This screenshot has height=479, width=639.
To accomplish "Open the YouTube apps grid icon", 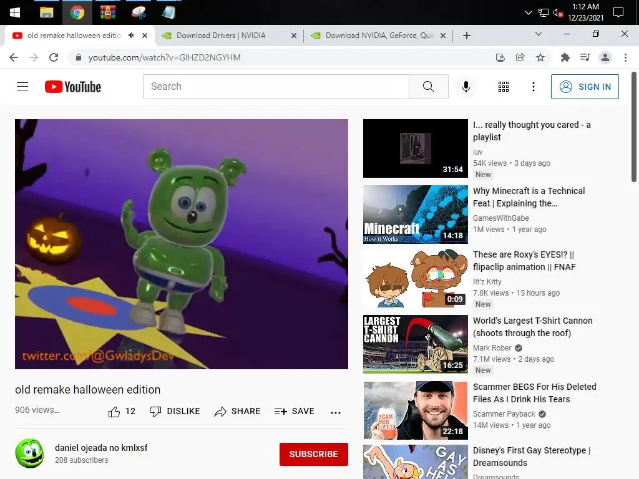I will point(504,86).
